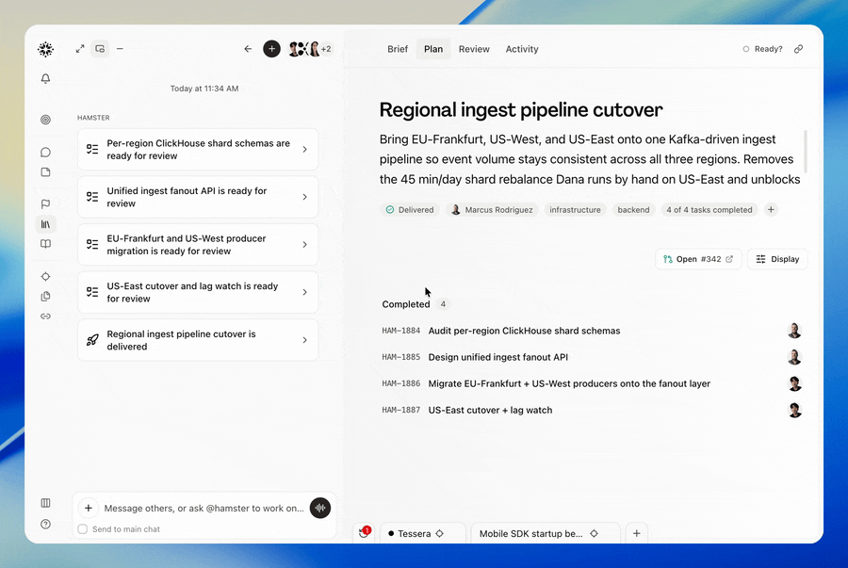Switch to the Activity tab
The height and width of the screenshot is (568, 848).
click(522, 49)
